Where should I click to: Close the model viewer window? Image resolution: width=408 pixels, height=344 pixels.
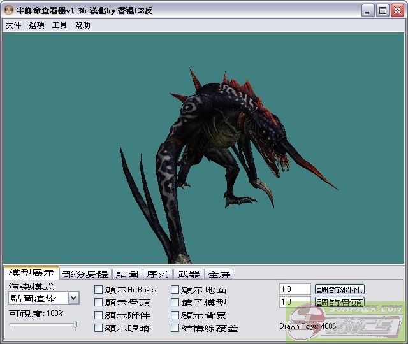397,11
